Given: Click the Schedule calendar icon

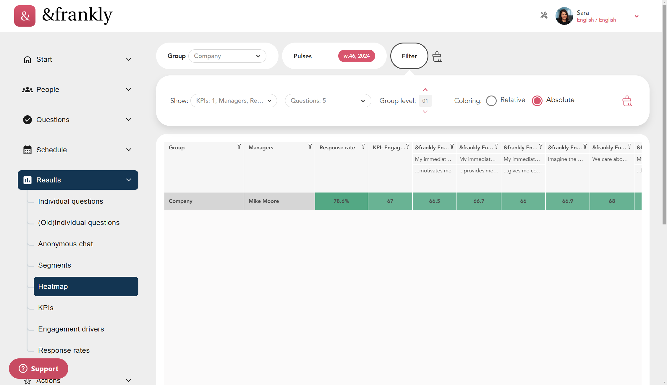Looking at the screenshot, I should click(27, 150).
